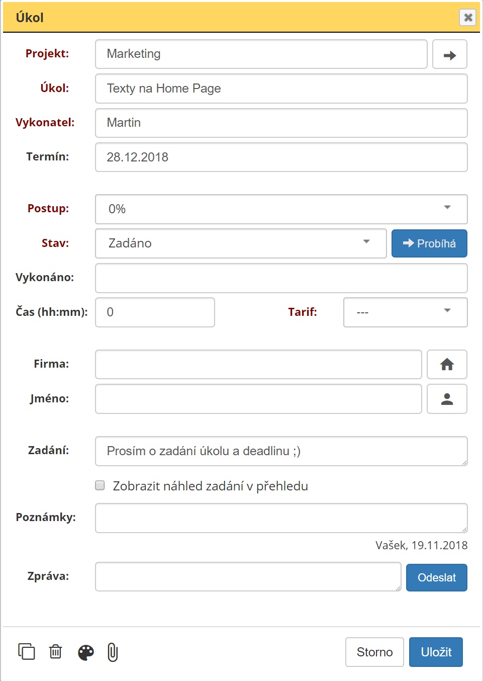Focus the Zpráva message text box
Image resolution: width=483 pixels, height=681 pixels.
[x=248, y=577]
